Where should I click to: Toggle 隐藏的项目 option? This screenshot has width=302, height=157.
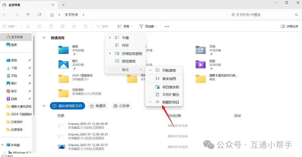164,102
